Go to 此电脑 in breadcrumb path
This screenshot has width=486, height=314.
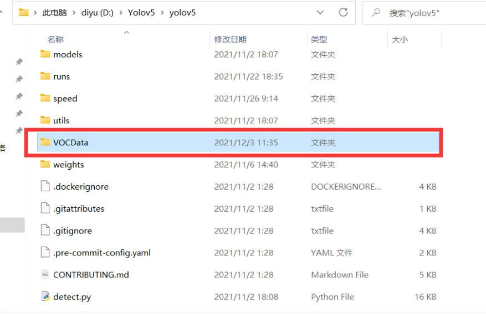tap(54, 13)
